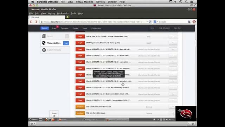This screenshot has width=225, height=127.
Task: Open Firefox Bookmarks menu
Action: 63,13
